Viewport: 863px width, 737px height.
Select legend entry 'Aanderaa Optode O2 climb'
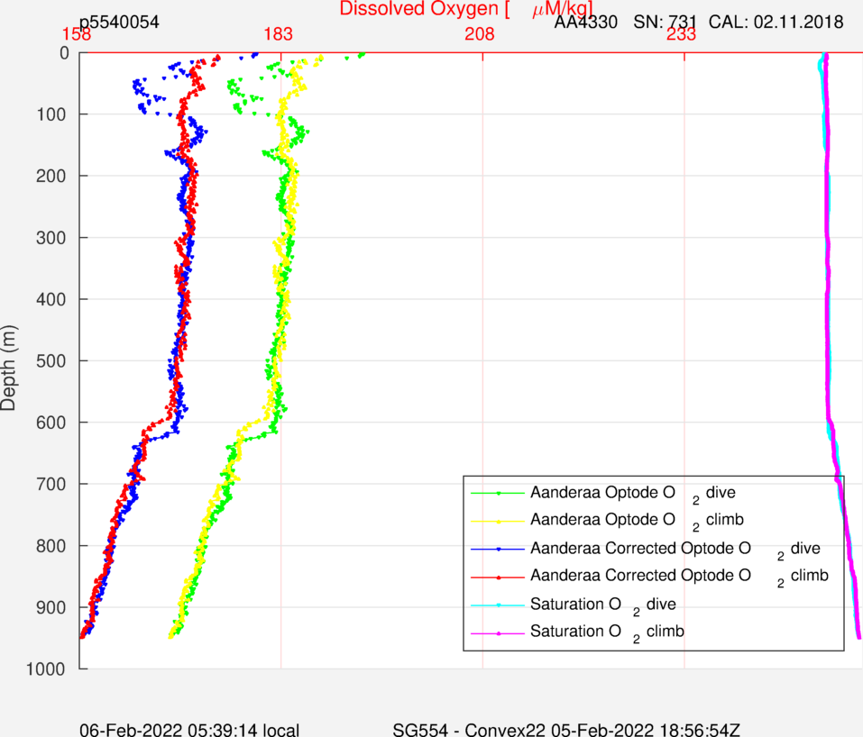637,520
